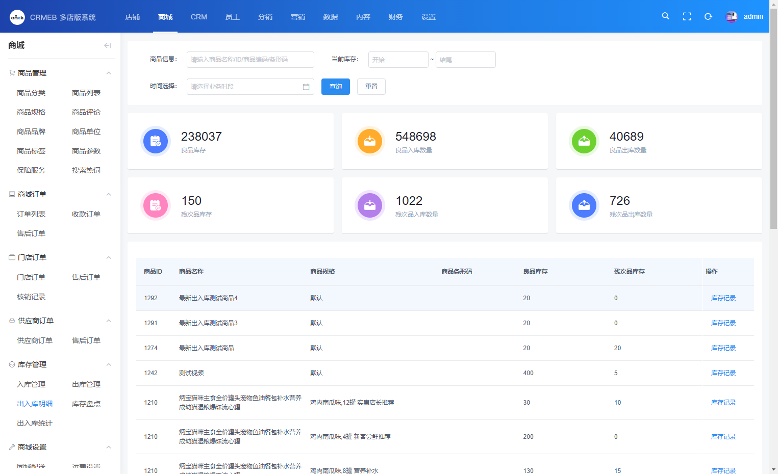
Task: Collapse the 库存管理 sidebar group
Action: tap(109, 364)
